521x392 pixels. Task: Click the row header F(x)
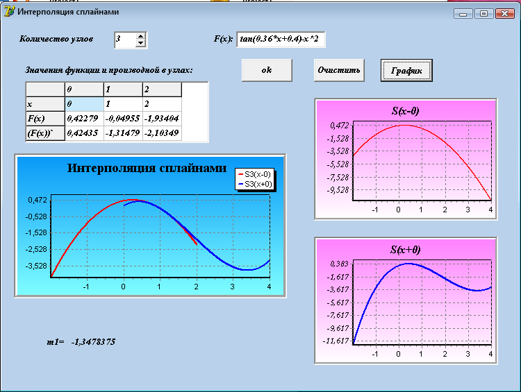coord(46,119)
